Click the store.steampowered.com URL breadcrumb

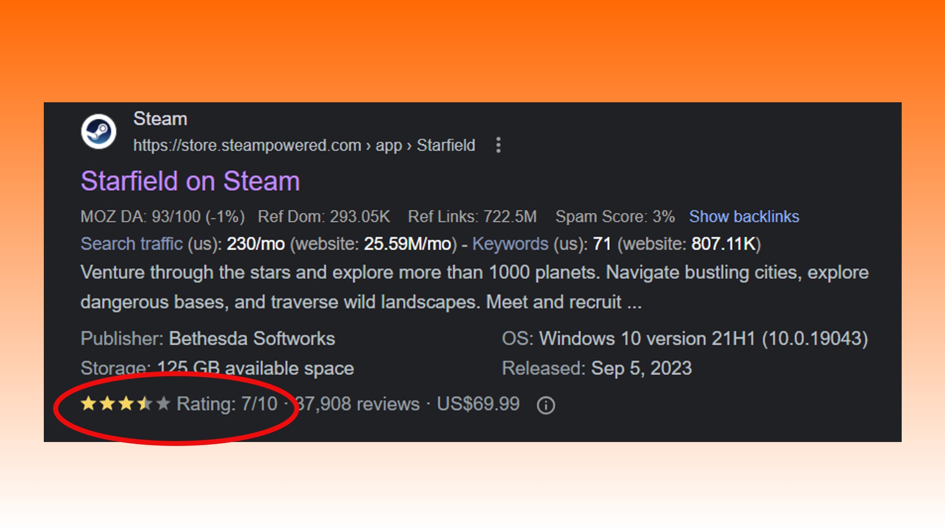[304, 146]
